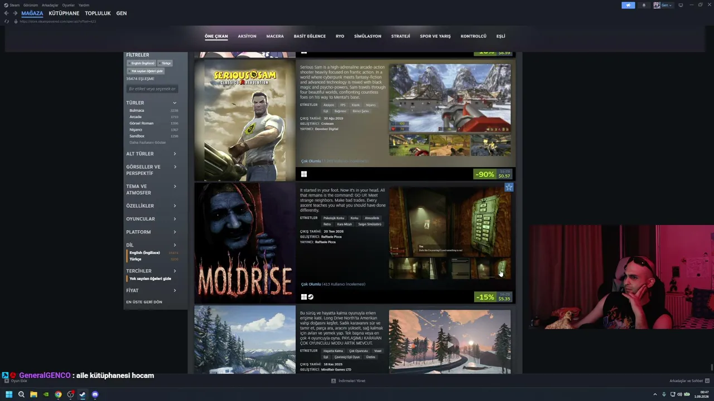
Task: Show hidden system tray icons
Action: 655,394
